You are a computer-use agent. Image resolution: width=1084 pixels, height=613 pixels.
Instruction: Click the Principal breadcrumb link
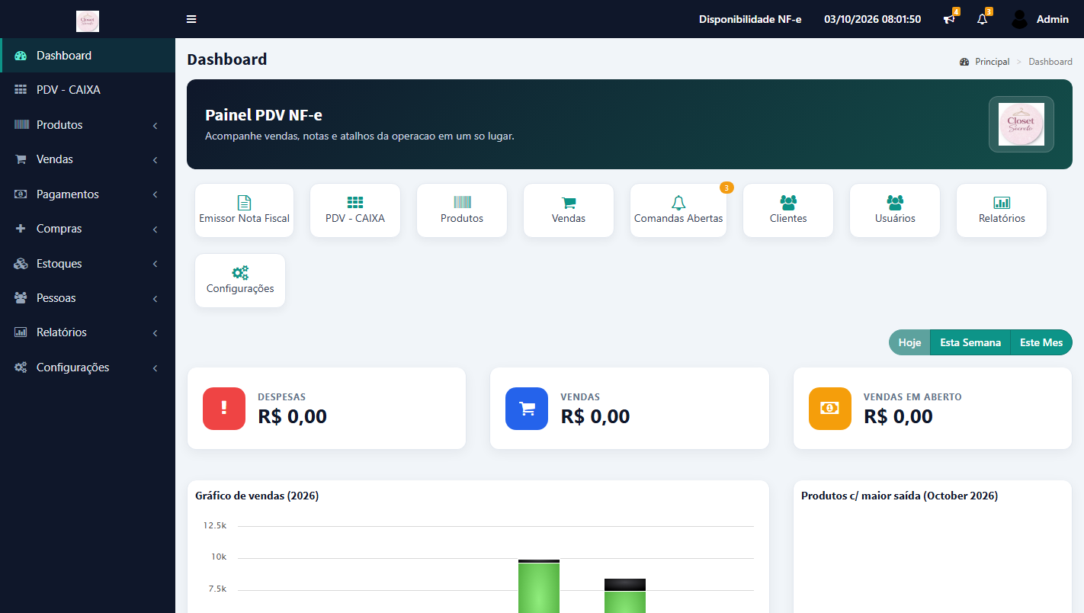(992, 62)
